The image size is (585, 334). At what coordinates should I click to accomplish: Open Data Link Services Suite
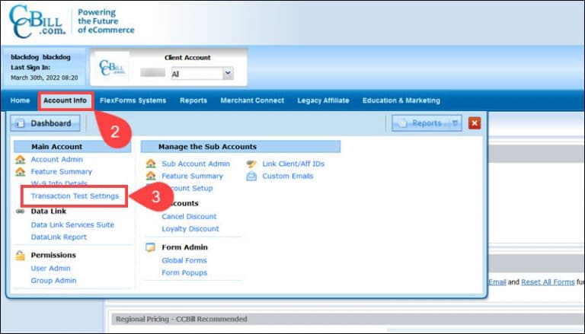coord(72,225)
